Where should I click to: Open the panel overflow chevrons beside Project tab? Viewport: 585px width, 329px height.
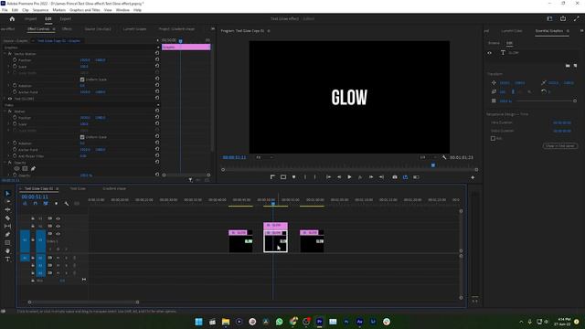213,28
